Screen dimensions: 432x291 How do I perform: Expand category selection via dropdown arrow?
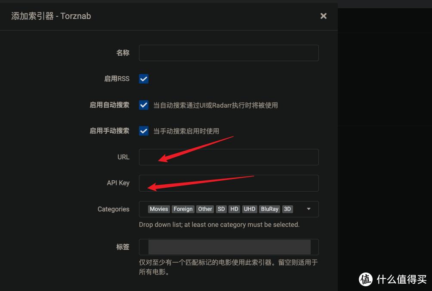308,209
